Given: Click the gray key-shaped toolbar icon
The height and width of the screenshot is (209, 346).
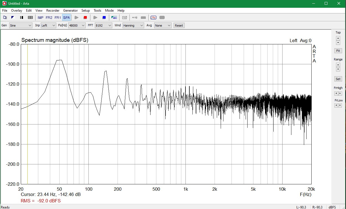Looking at the screenshot, I should pos(134,17).
